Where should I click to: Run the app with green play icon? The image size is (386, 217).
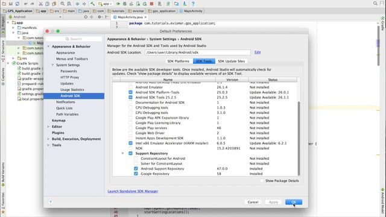[118, 4]
